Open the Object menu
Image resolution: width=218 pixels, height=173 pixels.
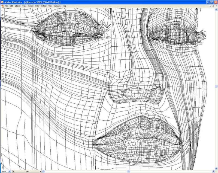(x=17, y=6)
